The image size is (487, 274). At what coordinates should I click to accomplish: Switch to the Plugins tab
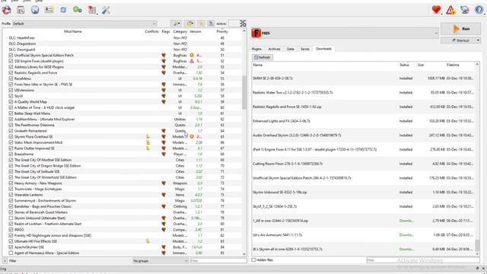click(x=256, y=49)
